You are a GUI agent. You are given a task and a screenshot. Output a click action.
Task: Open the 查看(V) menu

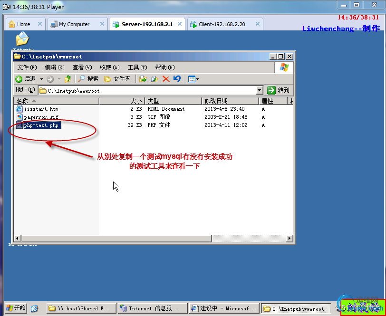82,67
